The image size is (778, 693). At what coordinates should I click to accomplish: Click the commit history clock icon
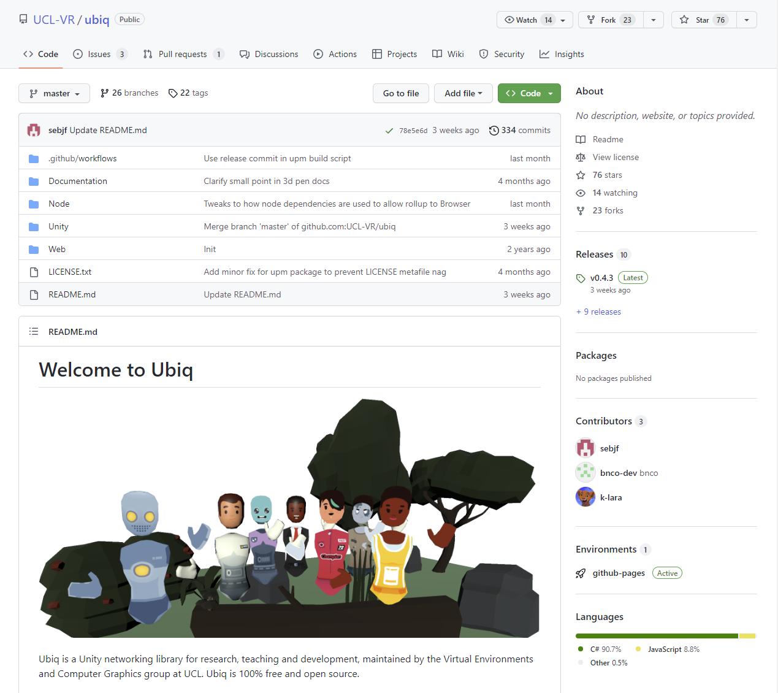tap(494, 130)
